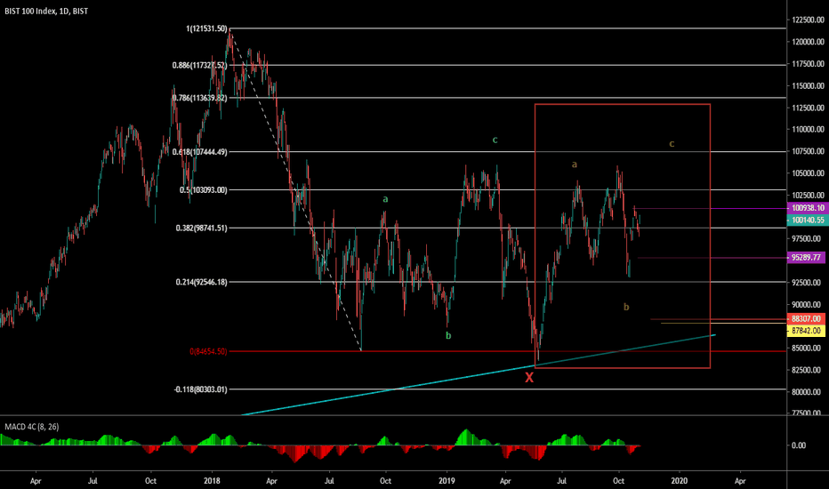Select the 0.214(92546.18) retracement label
Viewport: 829px width, 489px height.
click(x=201, y=282)
